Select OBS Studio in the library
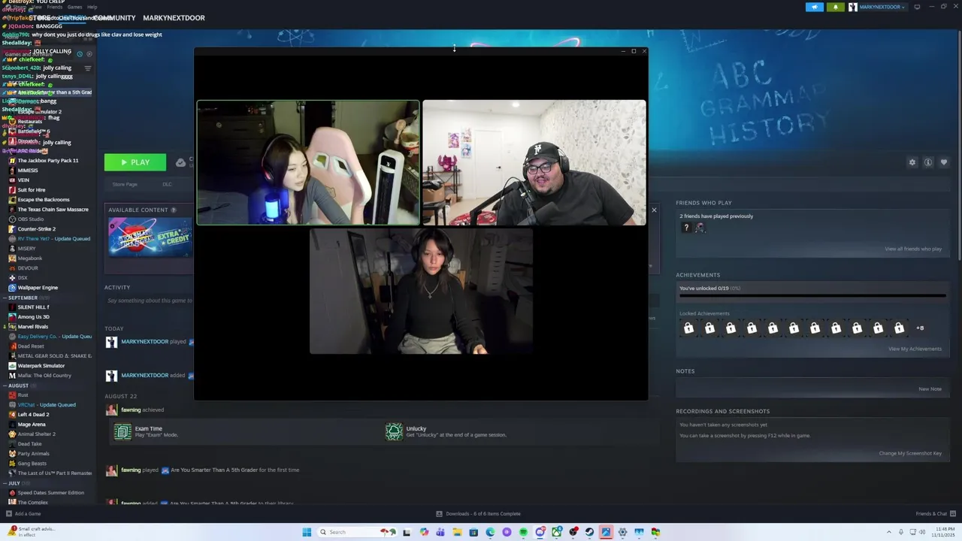 (x=30, y=219)
